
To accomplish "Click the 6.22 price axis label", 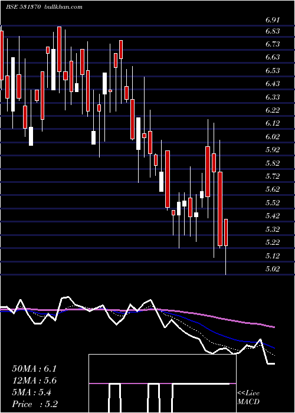I will point(273,110).
